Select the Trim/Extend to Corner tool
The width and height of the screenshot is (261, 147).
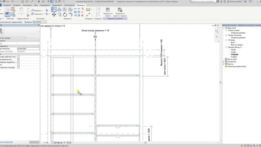71,15
